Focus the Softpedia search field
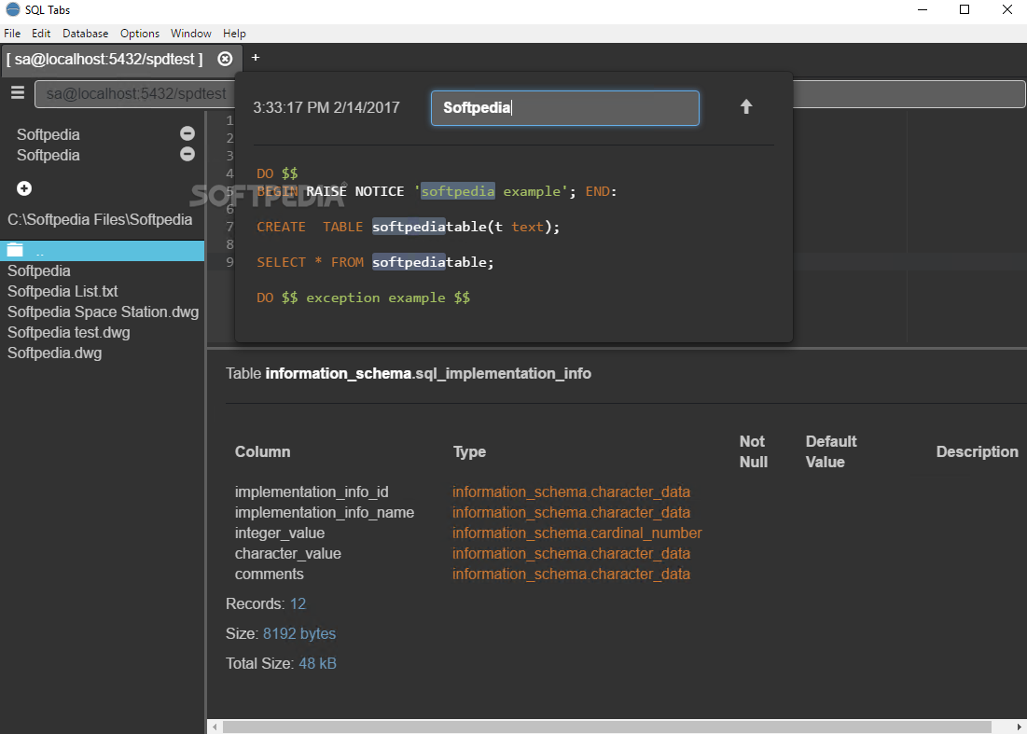Viewport: 1027px width, 734px height. click(x=564, y=108)
